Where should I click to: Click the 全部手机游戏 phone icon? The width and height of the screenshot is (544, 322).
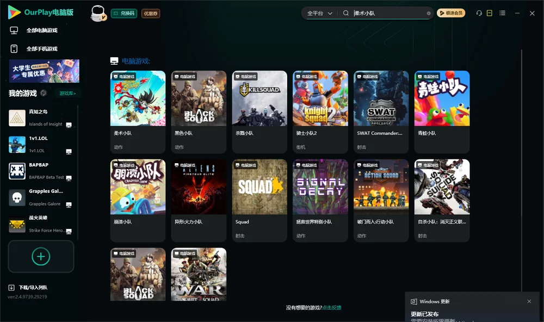14,48
